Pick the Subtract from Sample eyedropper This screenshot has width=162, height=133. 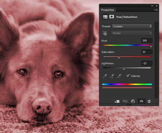coord(119,76)
